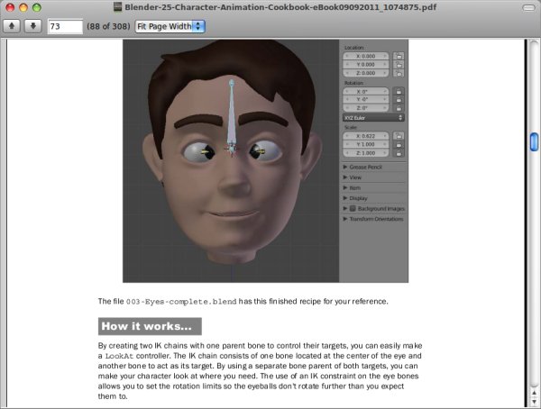This screenshot has width=541, height=409.
Task: Click the red close window button
Action: pos(10,7)
